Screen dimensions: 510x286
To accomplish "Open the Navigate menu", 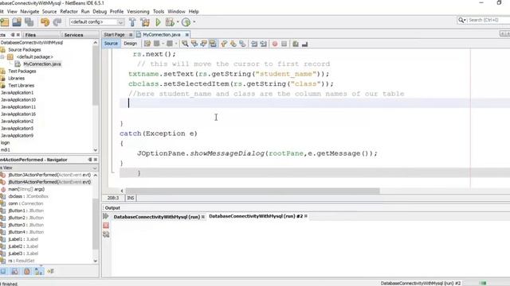I will pos(29,11).
